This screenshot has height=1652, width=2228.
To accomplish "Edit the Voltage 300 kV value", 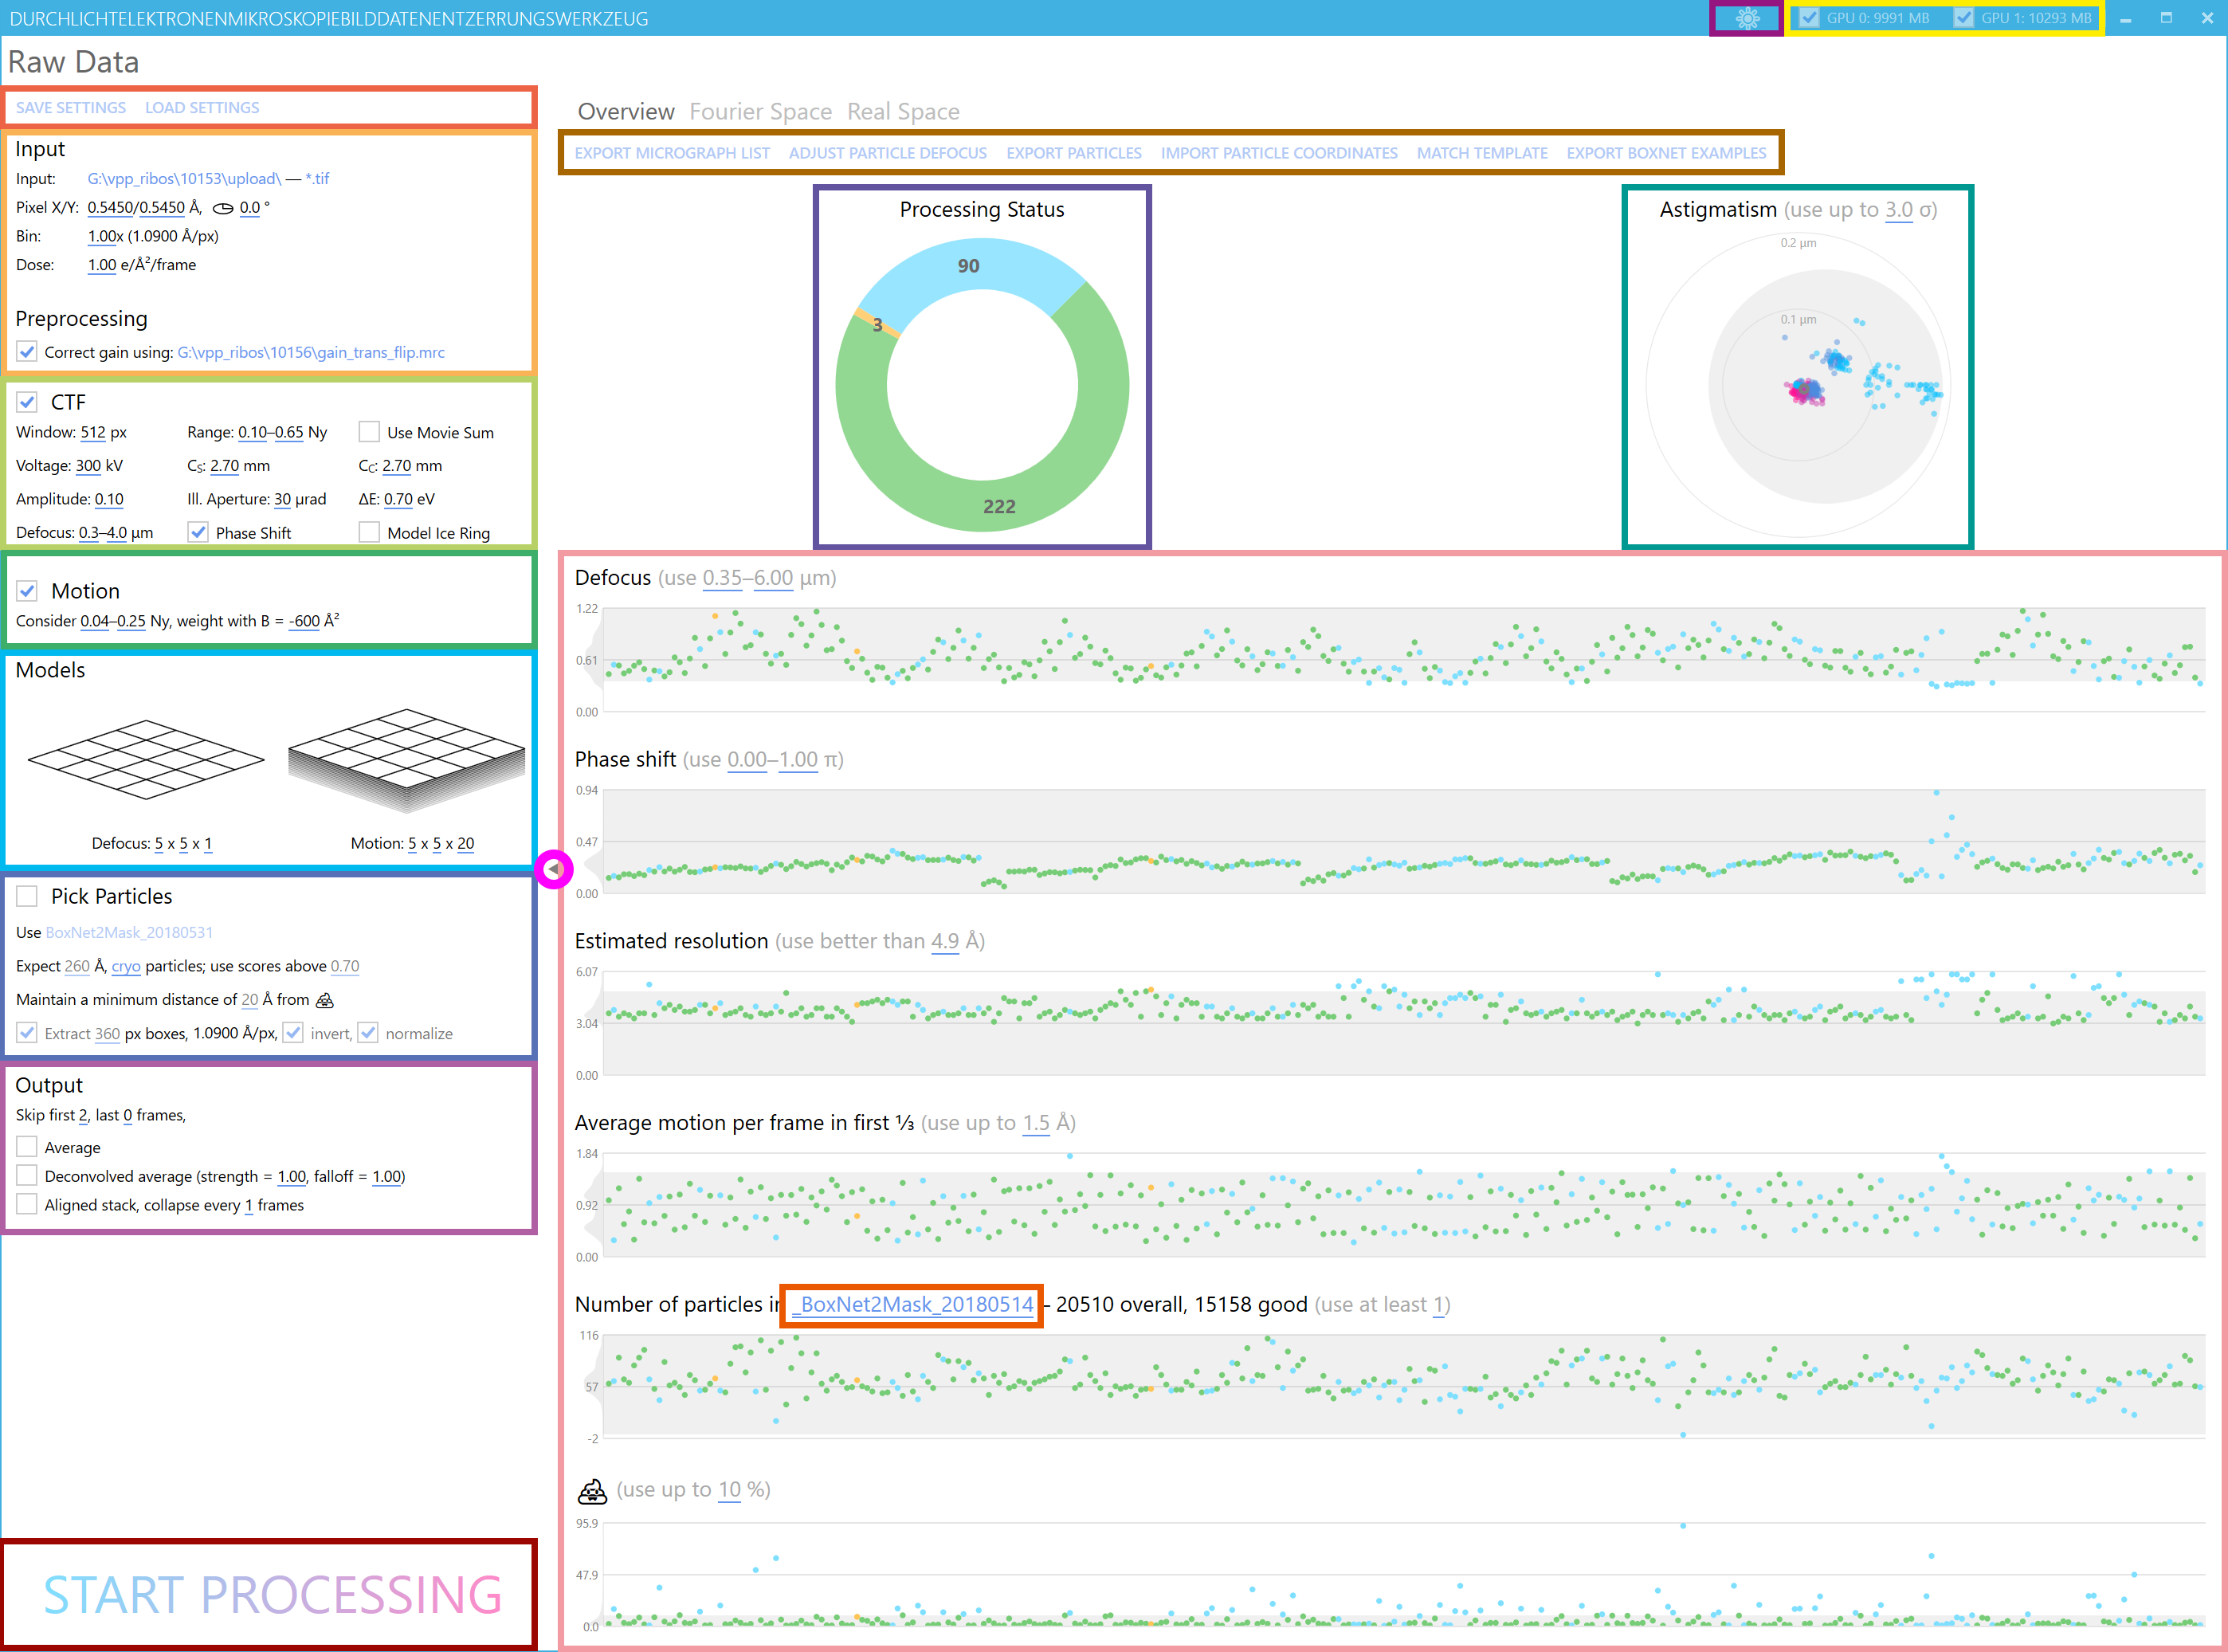I will click(88, 466).
